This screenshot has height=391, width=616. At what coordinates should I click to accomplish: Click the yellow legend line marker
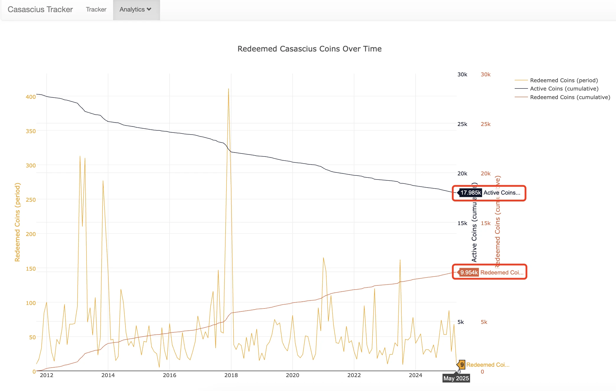[521, 80]
